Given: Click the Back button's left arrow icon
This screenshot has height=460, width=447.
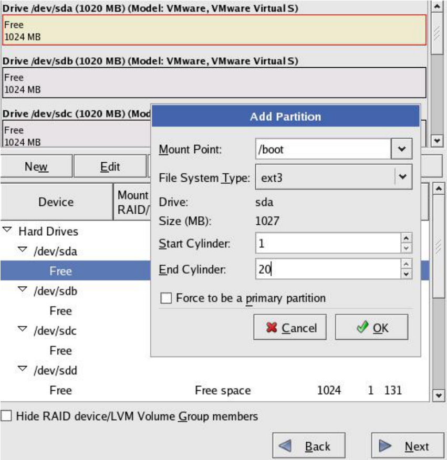Looking at the screenshot, I should (285, 446).
